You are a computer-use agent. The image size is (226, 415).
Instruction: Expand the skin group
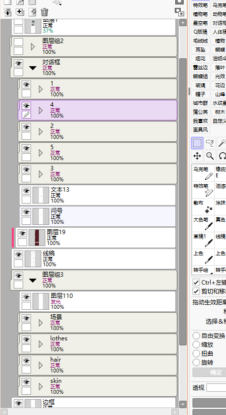pyautogui.click(x=40, y=387)
